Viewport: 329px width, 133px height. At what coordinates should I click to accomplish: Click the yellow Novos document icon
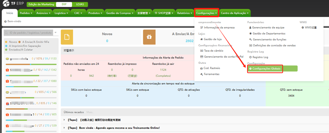(x=67, y=37)
